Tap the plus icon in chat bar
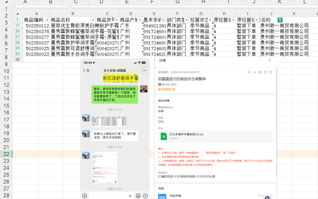The image size is (318, 199). (x=145, y=196)
